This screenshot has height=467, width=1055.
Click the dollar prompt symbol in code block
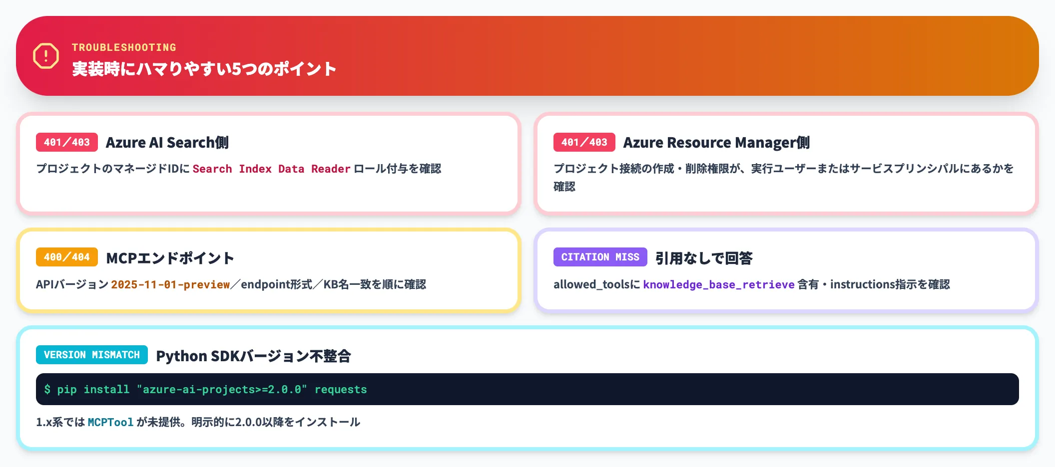[47, 389]
